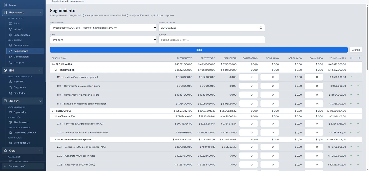Click the Inicio grid icon
The height and width of the screenshot is (171, 369).
5,5
